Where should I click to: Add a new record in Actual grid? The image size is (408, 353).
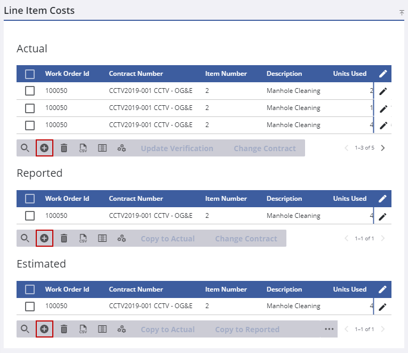pyautogui.click(x=44, y=148)
